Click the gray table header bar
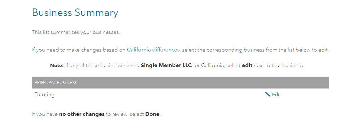This screenshot has height=125, width=344. coord(180,83)
